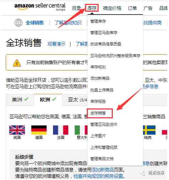Click the globe icon beside 全球销售
The height and width of the screenshot is (180, 169).
pyautogui.click(x=19, y=22)
